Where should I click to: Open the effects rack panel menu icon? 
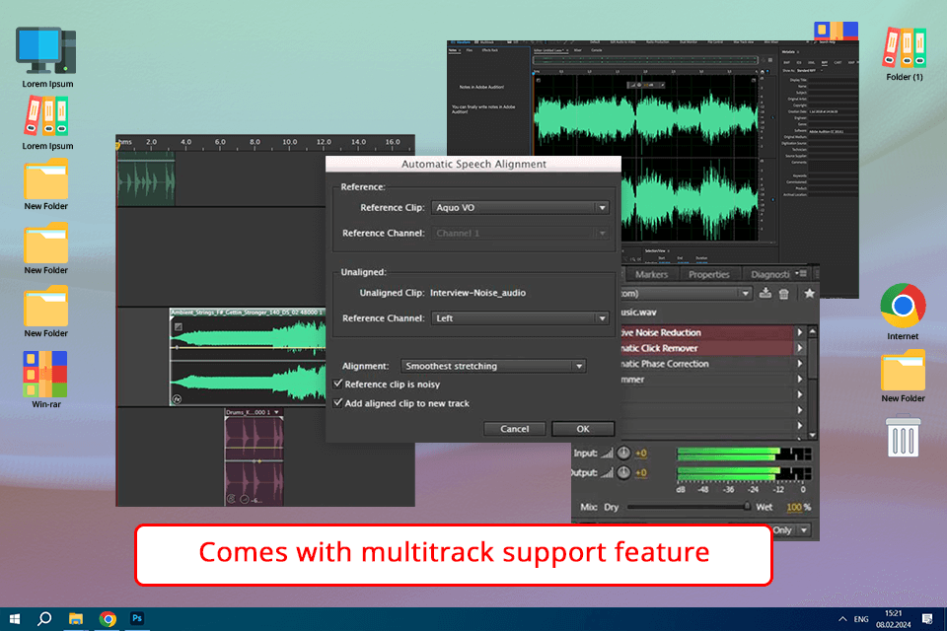click(x=801, y=273)
